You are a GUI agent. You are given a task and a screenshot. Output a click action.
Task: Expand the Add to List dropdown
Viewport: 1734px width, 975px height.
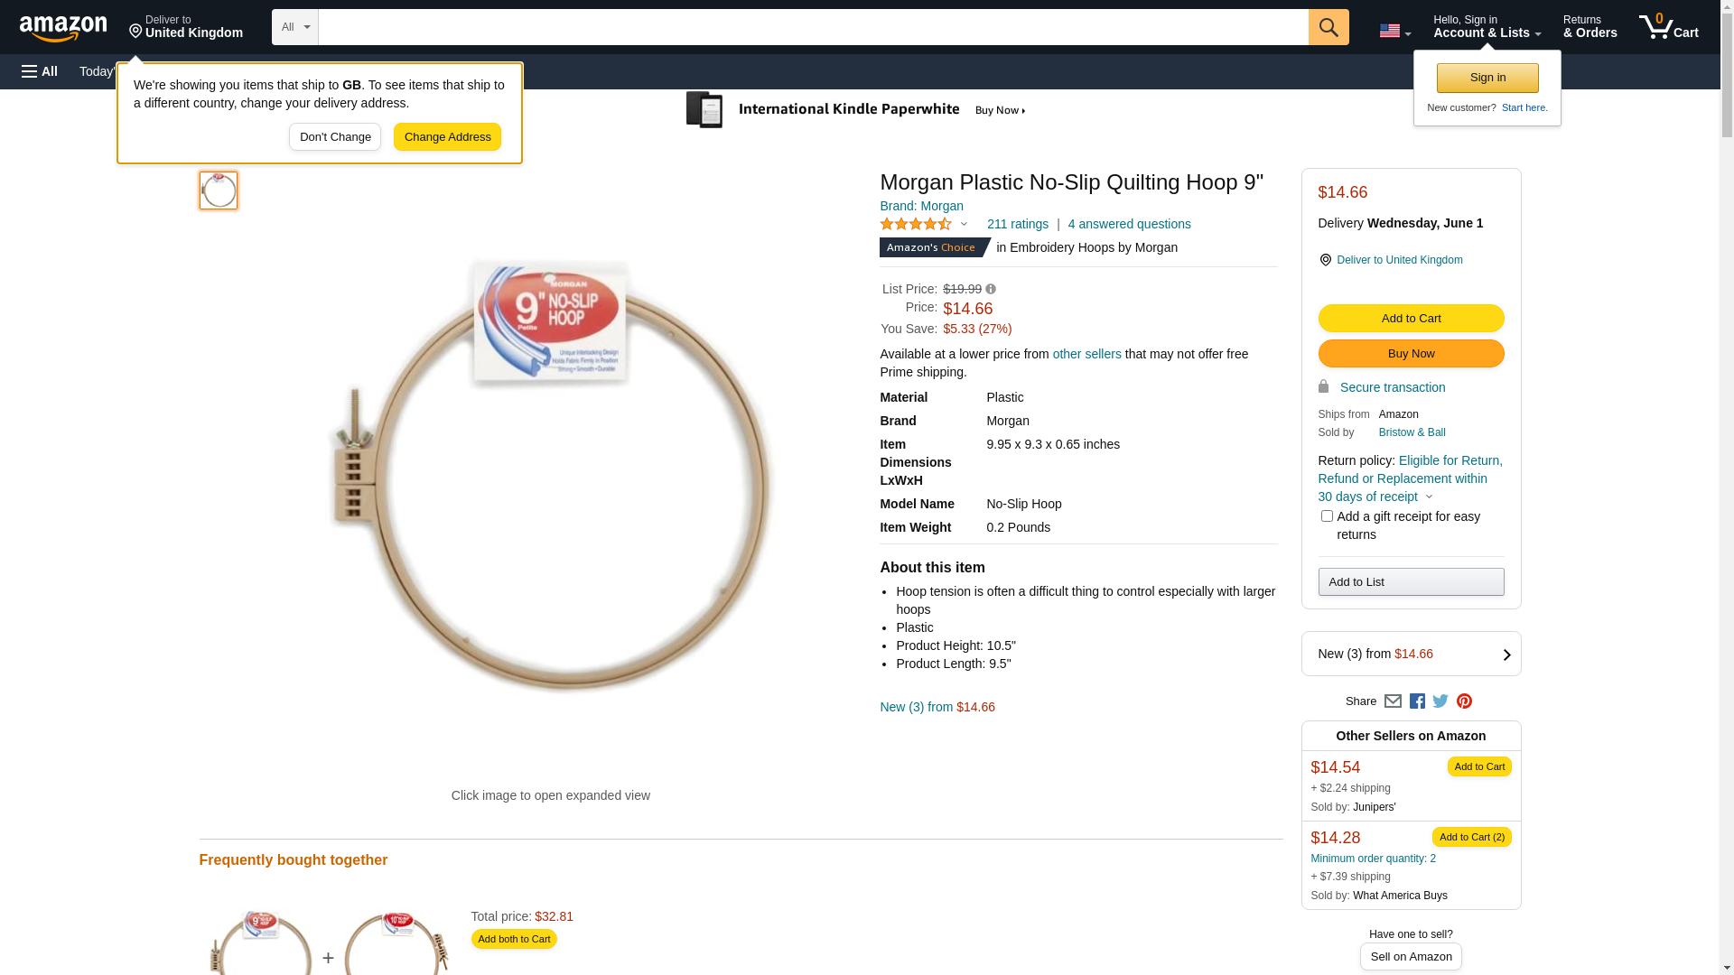[x=1411, y=582]
